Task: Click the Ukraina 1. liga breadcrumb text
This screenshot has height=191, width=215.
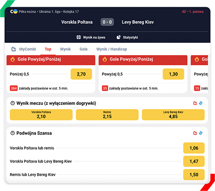Action: (x=50, y=12)
